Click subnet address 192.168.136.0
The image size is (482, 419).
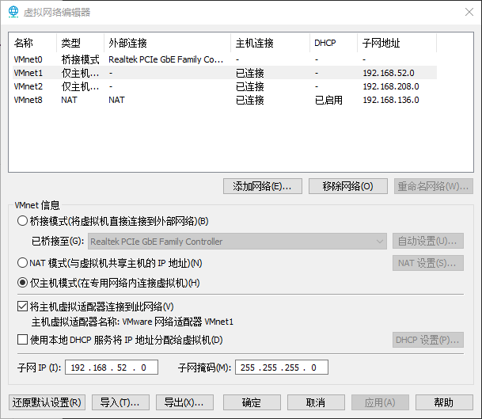tap(391, 100)
